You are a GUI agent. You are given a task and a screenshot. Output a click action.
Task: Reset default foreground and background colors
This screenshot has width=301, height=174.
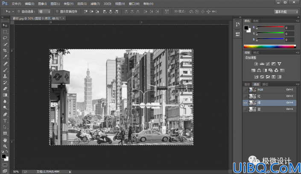tap(3, 151)
